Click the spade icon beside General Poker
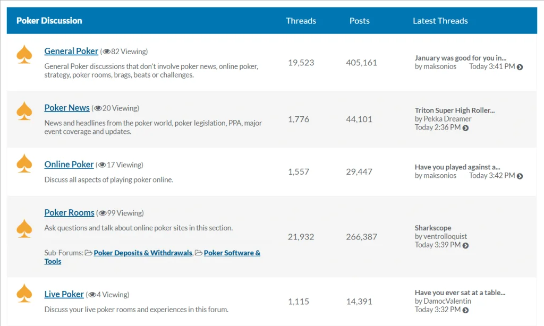Viewport: 544px width, 326px height. click(x=24, y=55)
